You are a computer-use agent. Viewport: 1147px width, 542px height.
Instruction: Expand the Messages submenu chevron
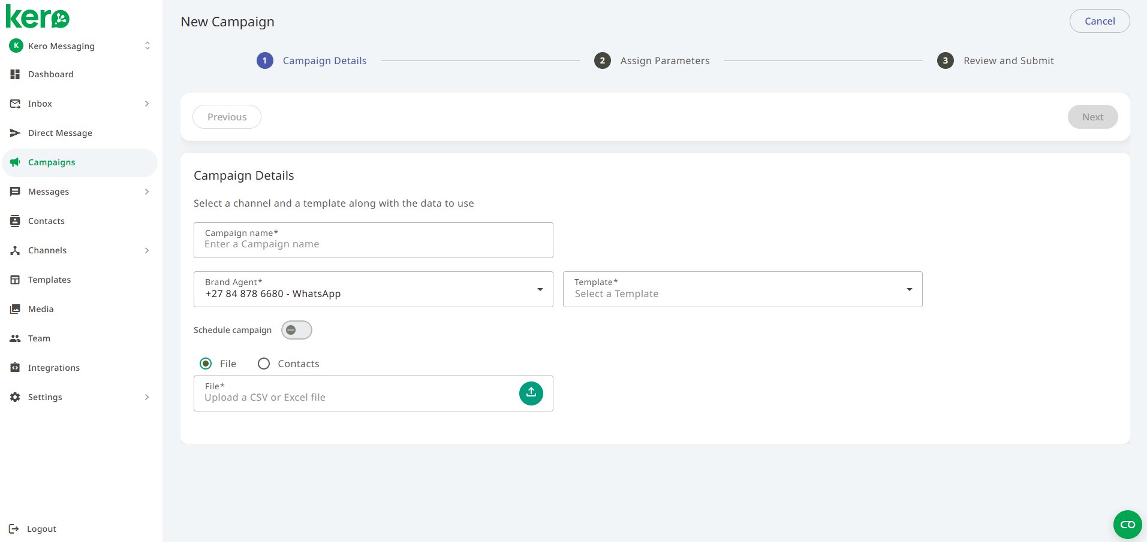click(147, 192)
